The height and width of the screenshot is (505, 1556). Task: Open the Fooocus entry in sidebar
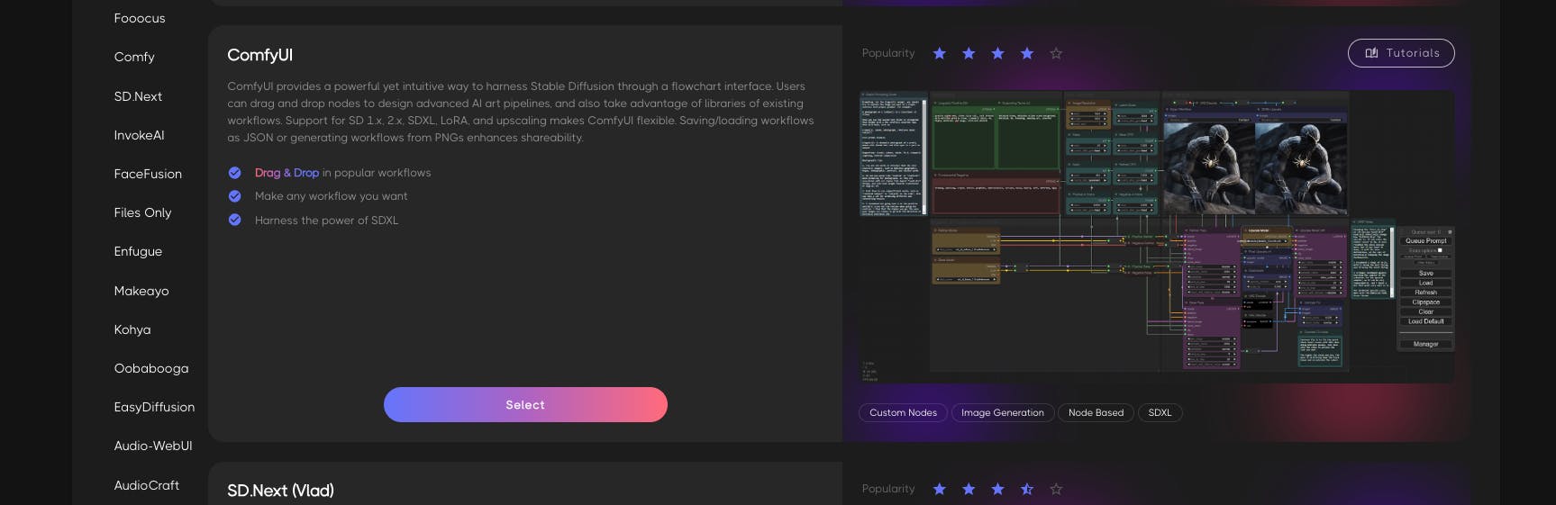(140, 18)
